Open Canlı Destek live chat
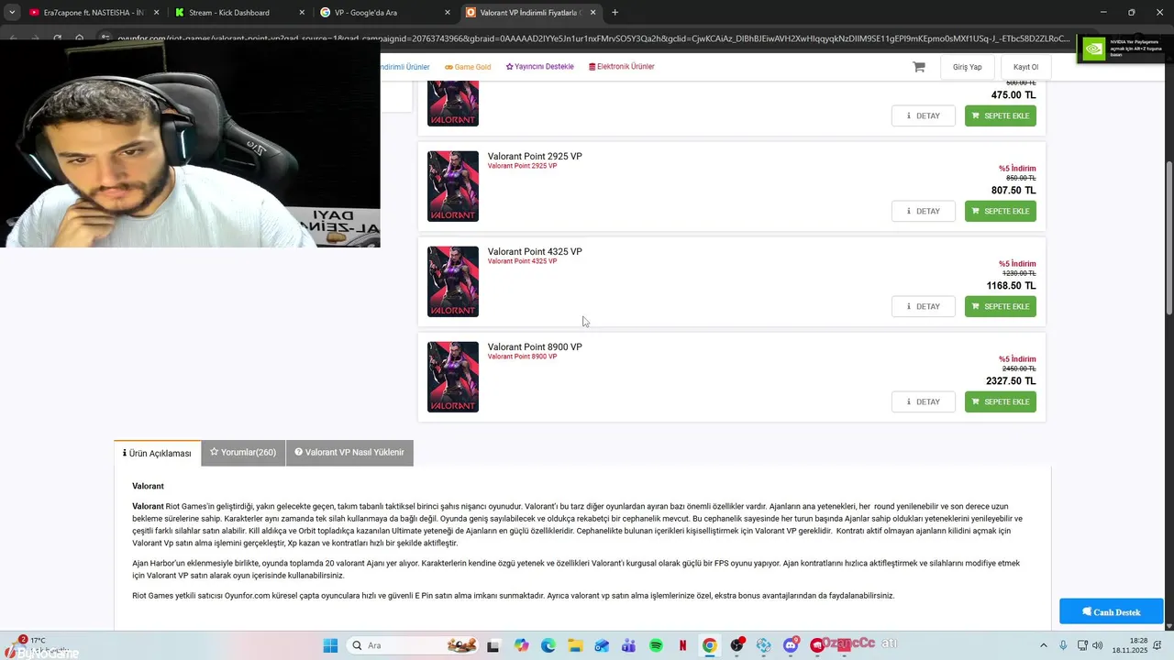This screenshot has width=1174, height=660. [1112, 611]
